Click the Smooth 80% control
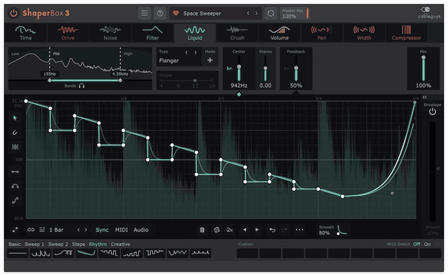Image resolution: width=448 pixels, height=275 pixels. (333, 230)
